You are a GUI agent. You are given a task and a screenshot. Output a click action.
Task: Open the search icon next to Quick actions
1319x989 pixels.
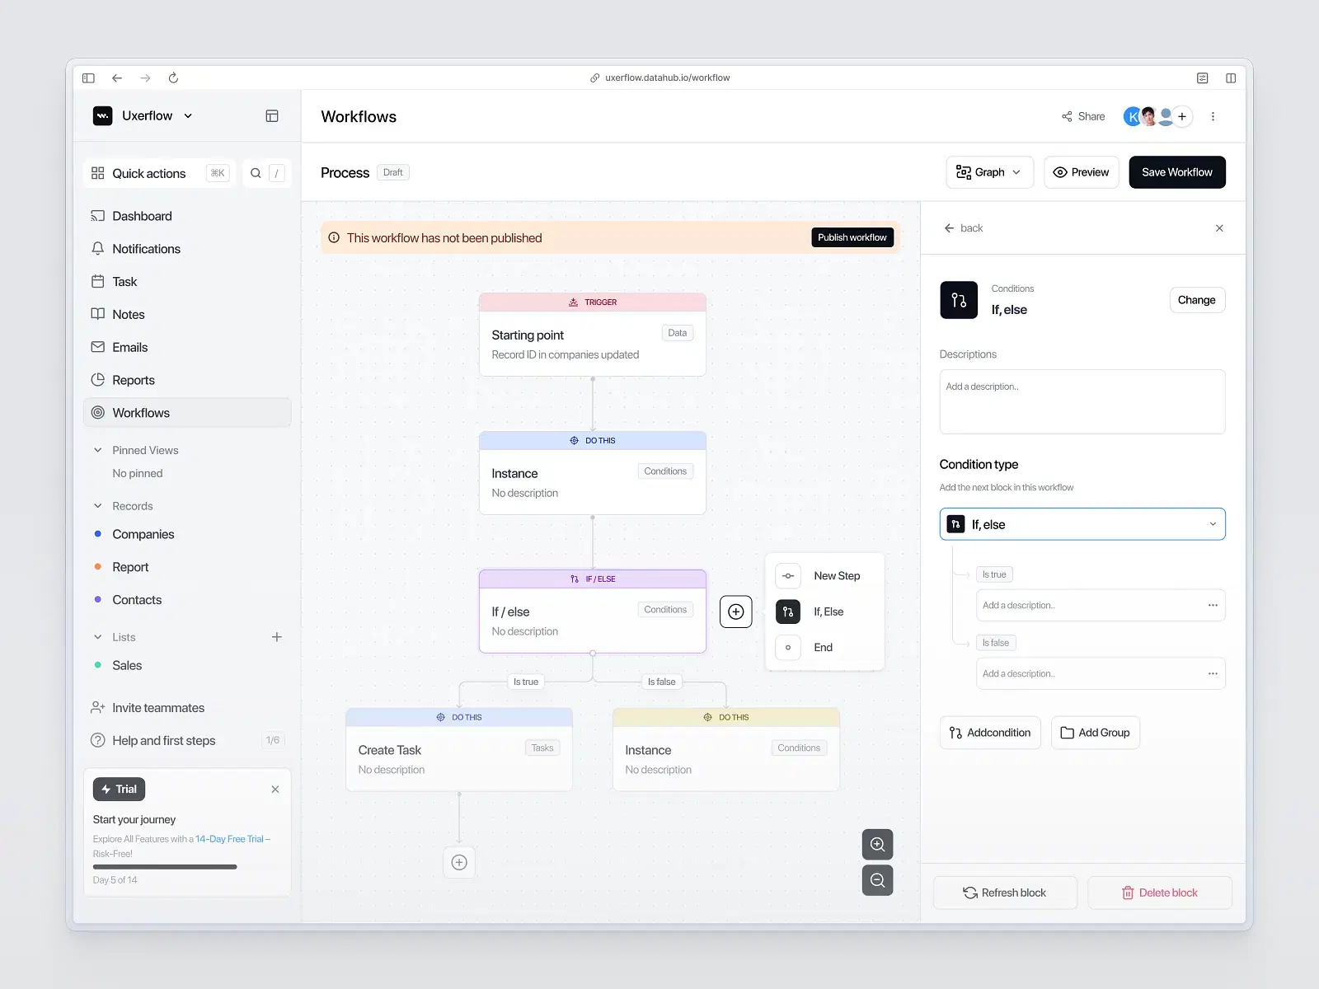256,173
